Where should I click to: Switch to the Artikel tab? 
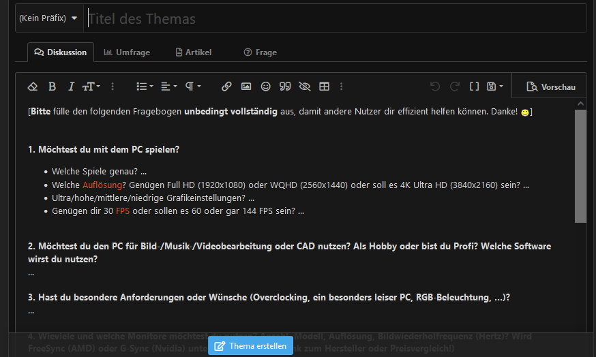(194, 52)
